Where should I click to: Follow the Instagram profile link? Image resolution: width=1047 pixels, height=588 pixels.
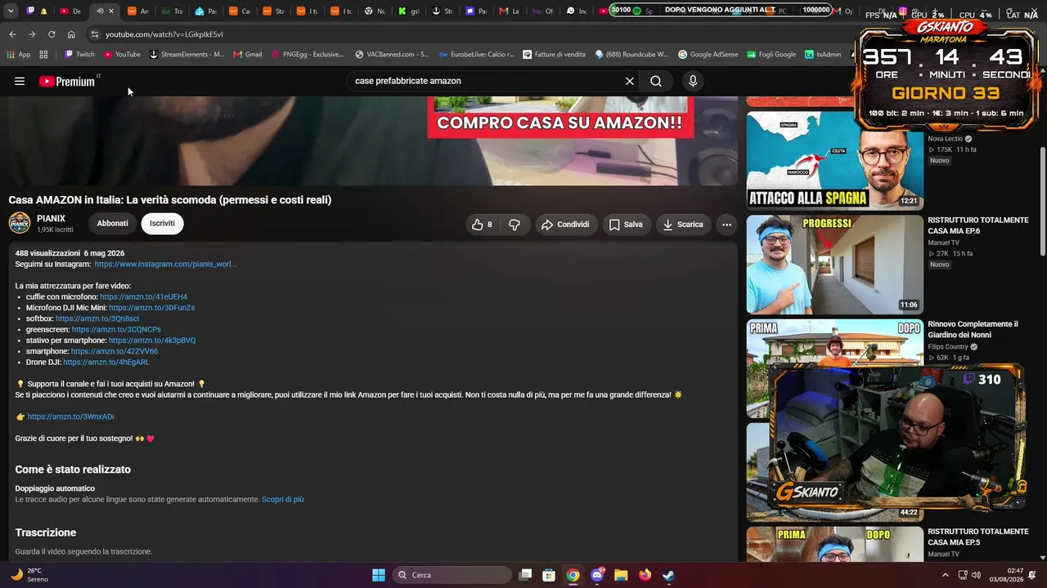point(165,265)
